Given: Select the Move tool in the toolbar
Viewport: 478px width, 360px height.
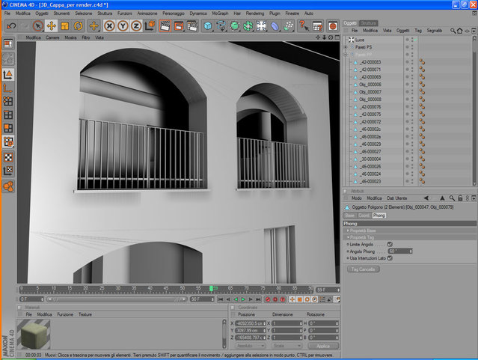Looking at the screenshot, I should point(51,26).
